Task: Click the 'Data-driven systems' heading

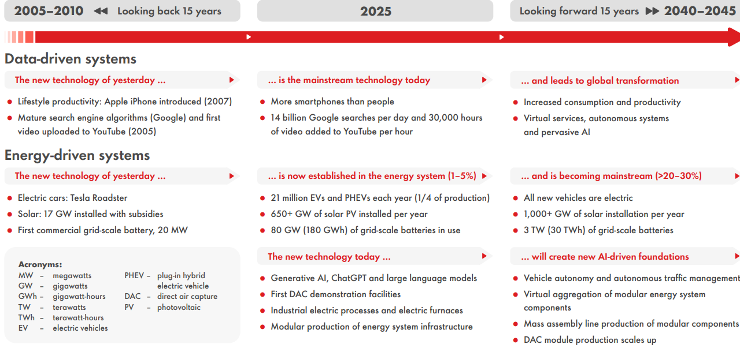Action: (x=71, y=59)
